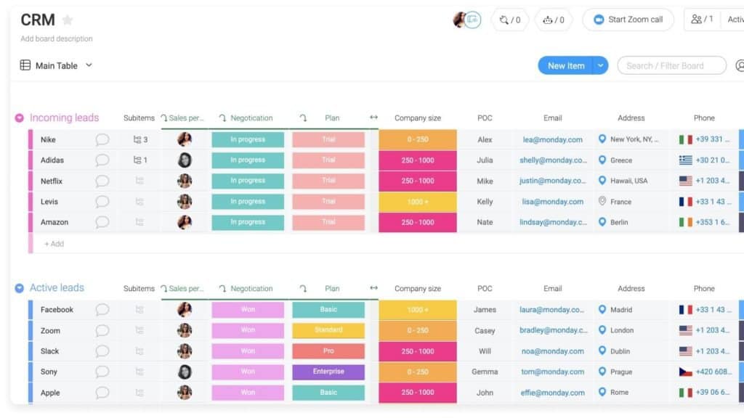Open conversation bubble for Levis row
Screen dimensions: 744x418
[102, 202]
